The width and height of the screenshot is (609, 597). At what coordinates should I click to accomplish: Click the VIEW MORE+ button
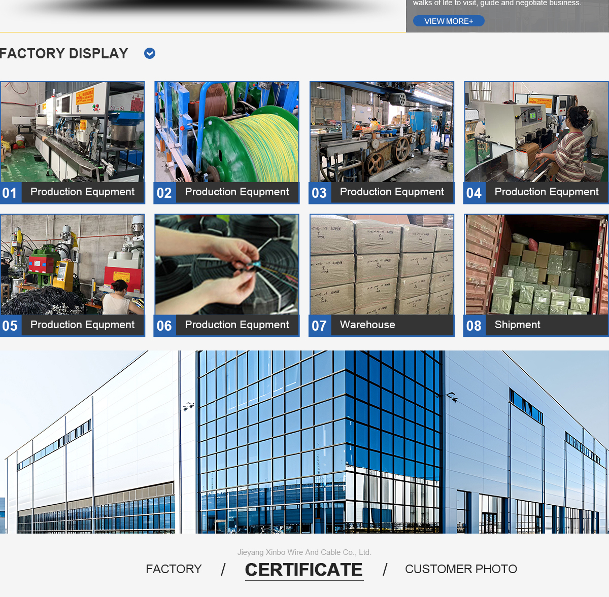(x=449, y=21)
